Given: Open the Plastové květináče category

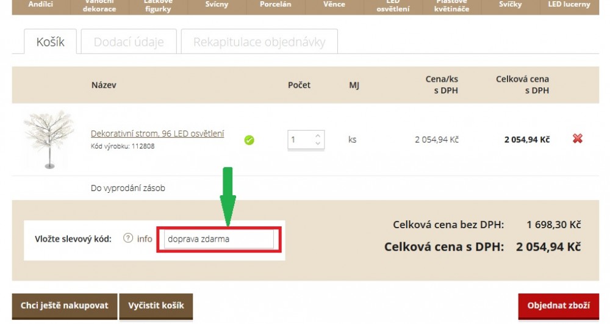Looking at the screenshot, I should [x=451, y=5].
